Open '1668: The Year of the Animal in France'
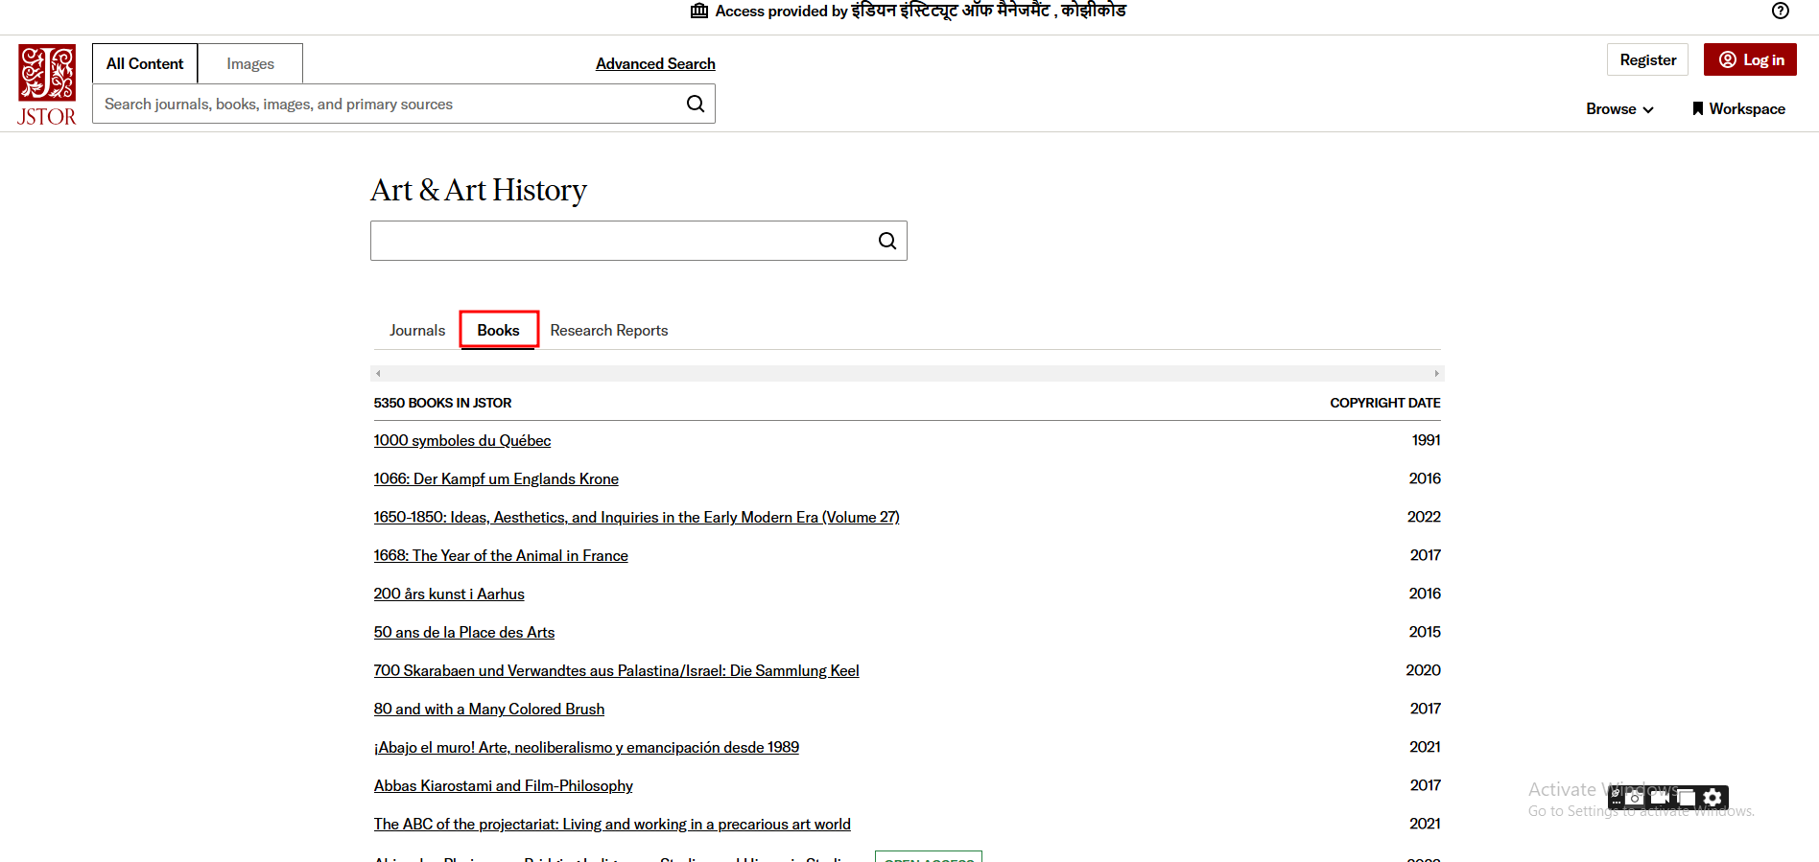 501,555
